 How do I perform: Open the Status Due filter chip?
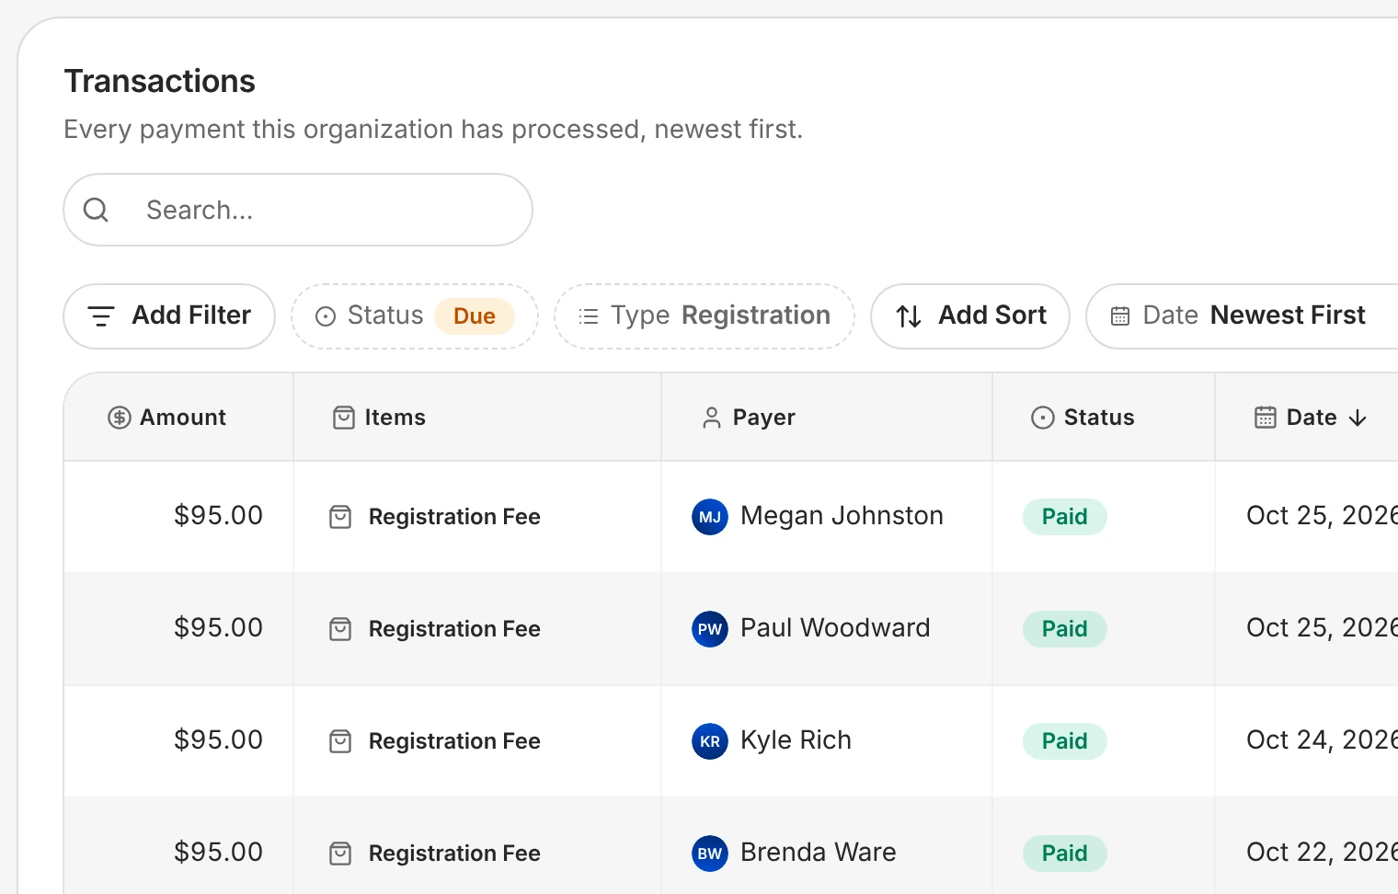[415, 316]
